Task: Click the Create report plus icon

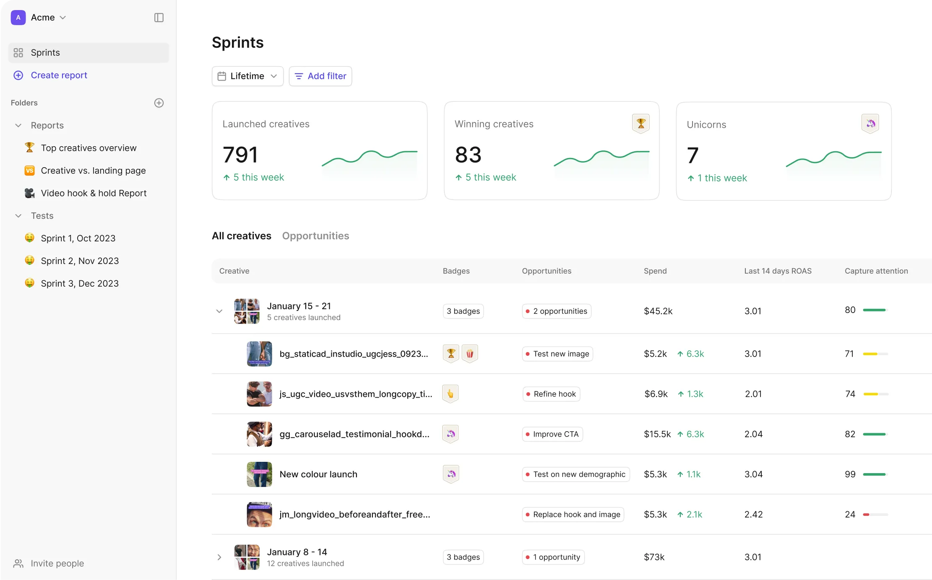Action: pos(18,75)
